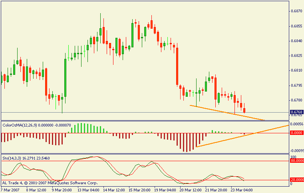Click the 0.6768 current price label
The width and height of the screenshot is (304, 193).
pyautogui.click(x=296, y=112)
